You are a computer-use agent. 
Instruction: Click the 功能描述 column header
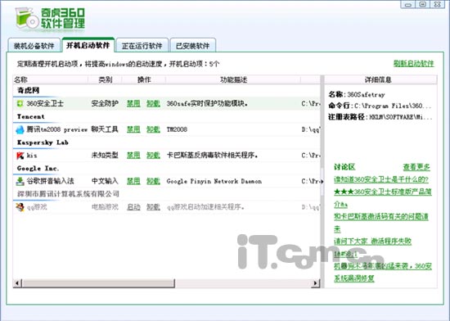point(233,79)
